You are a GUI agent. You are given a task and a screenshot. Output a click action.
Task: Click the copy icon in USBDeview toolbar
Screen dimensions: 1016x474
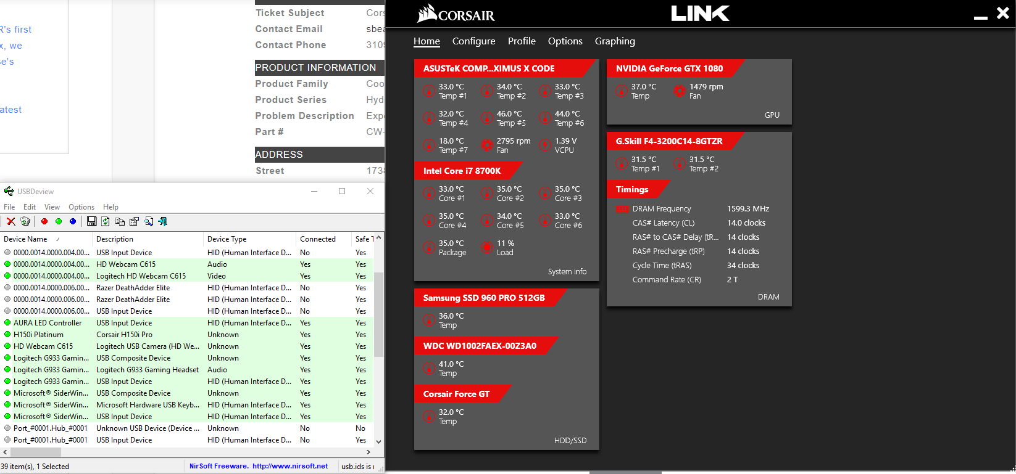120,221
